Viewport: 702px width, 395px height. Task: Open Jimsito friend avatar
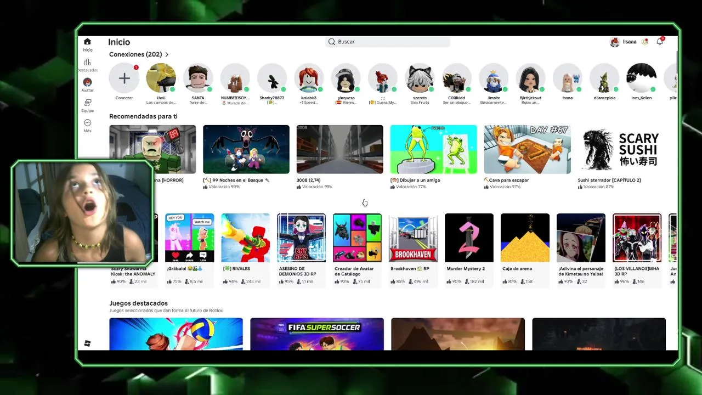pos(494,78)
